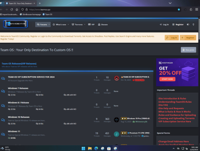The width and height of the screenshot is (200, 151).
Task: Open the Donate navigation item
Action: (103, 24)
